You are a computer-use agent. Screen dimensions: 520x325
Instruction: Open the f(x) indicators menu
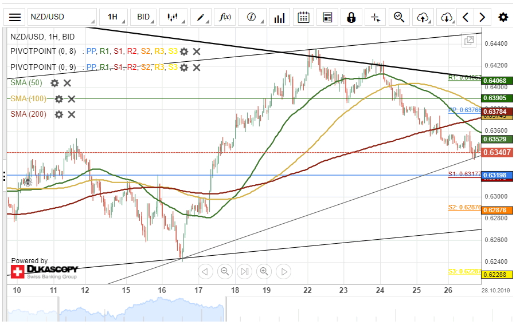(x=225, y=17)
